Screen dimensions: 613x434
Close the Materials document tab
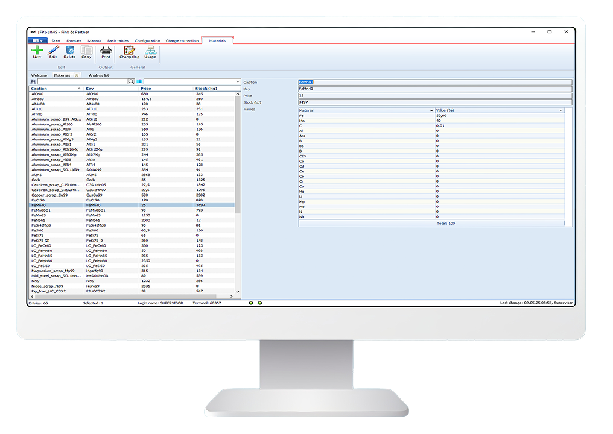tap(77, 75)
